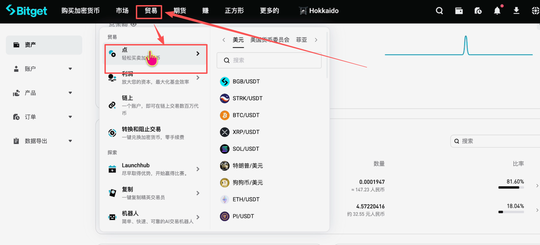Select the BTC/USDT trading pair
The width and height of the screenshot is (540, 245).
(x=246, y=115)
